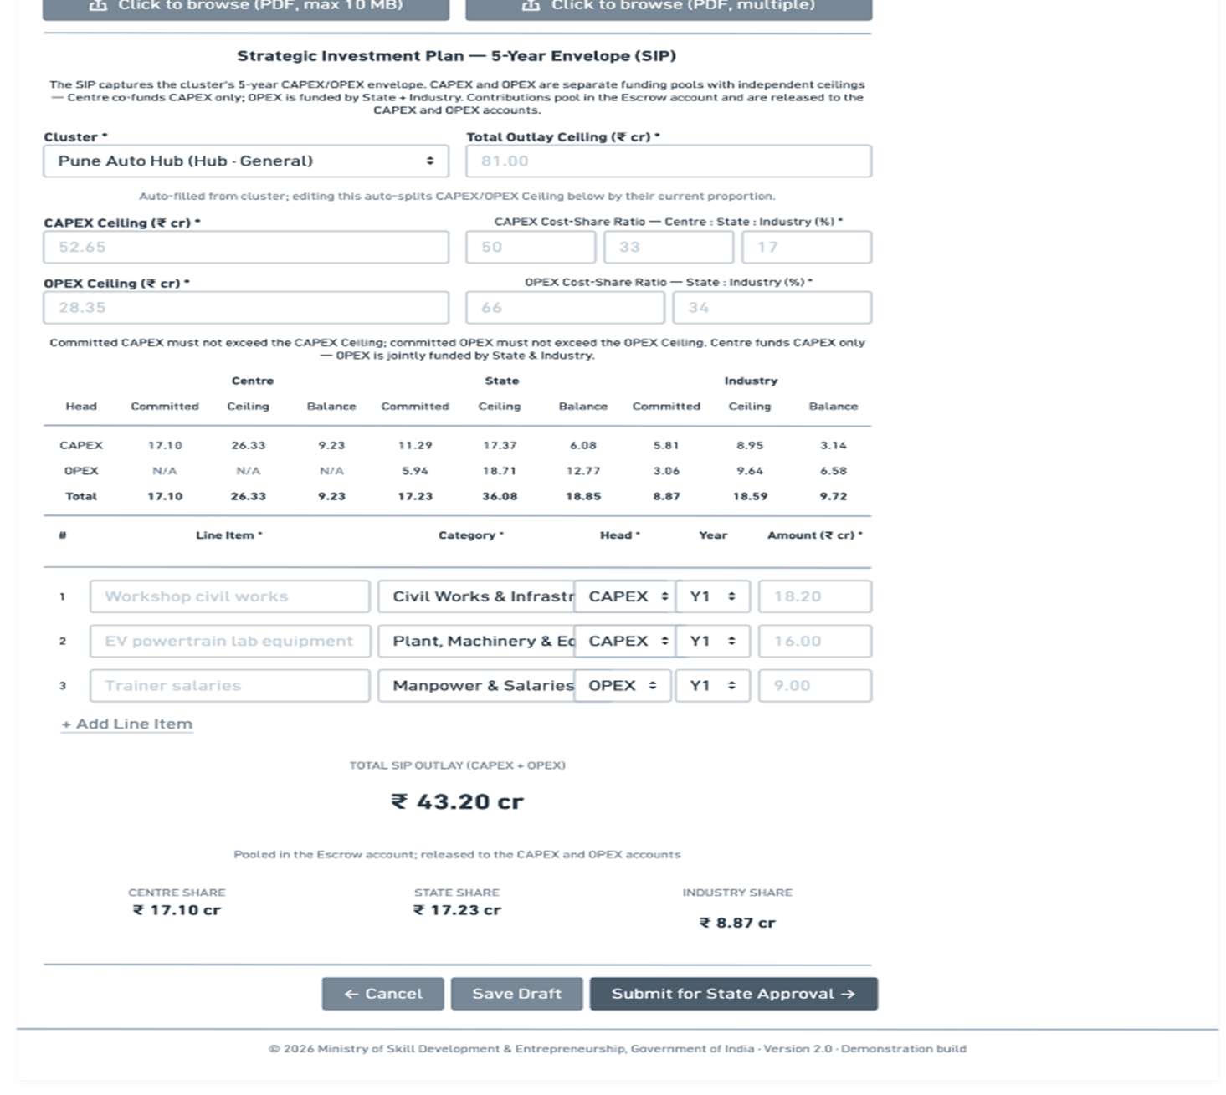Click the State CAPEX balance value 6.08

pos(583,445)
